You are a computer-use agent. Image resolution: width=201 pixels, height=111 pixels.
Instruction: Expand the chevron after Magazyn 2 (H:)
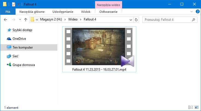click(65, 20)
